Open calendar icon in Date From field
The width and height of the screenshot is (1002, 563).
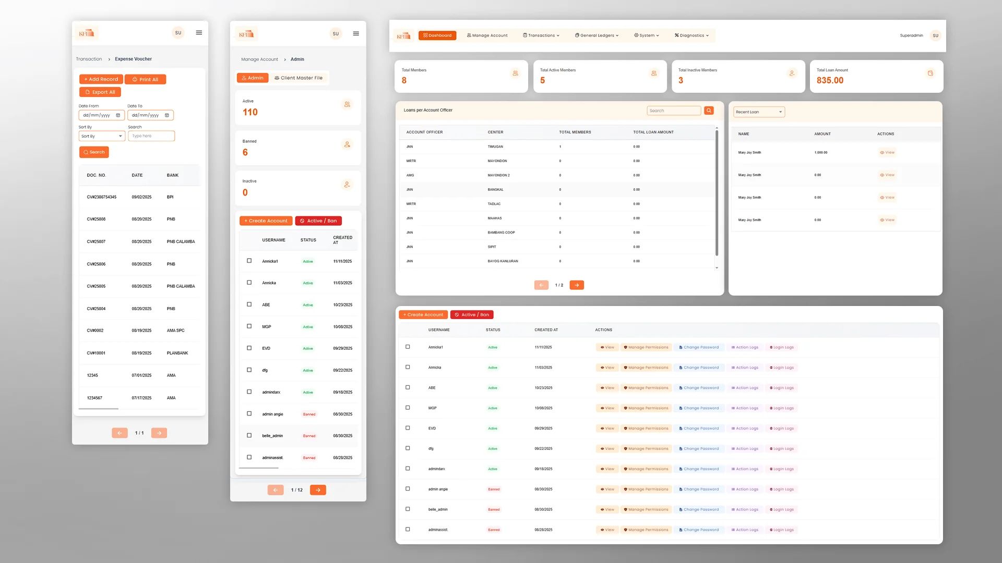coord(118,115)
